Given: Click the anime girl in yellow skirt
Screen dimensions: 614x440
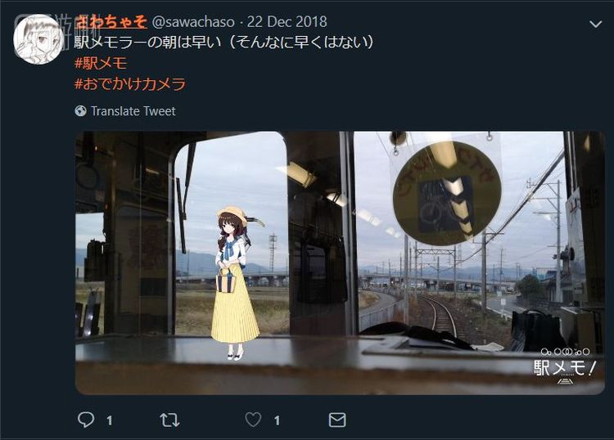Looking at the screenshot, I should coord(235,283).
